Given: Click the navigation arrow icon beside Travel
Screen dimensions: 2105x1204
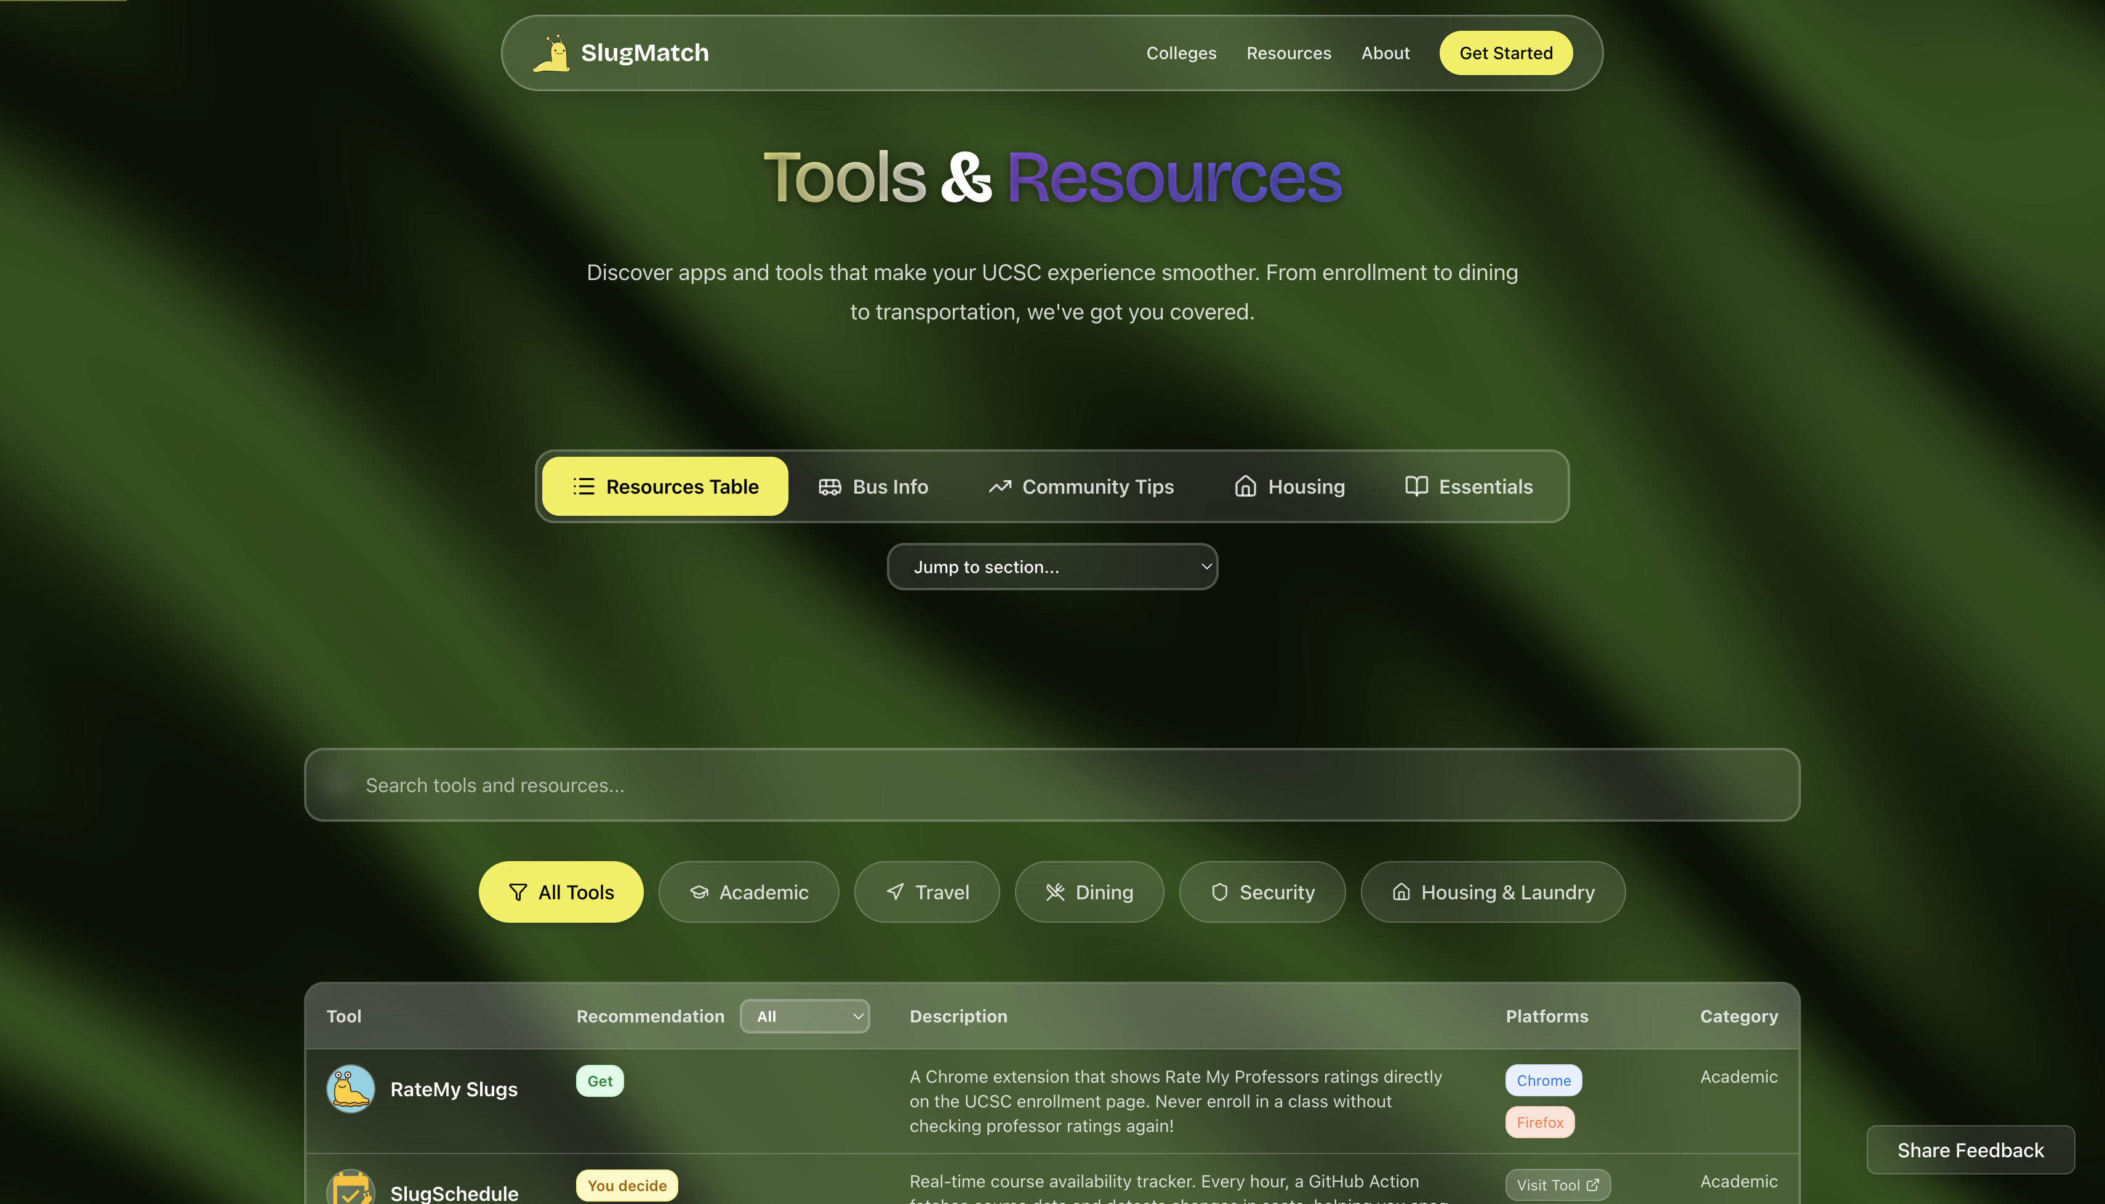Looking at the screenshot, I should coord(896,893).
